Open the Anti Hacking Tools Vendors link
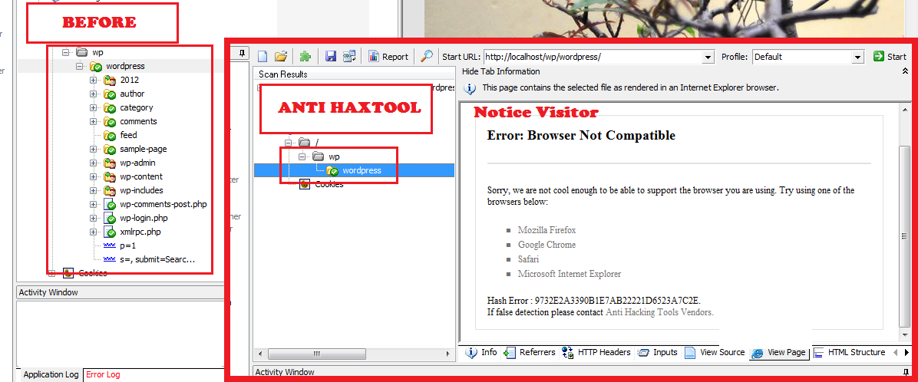Viewport: 918px width, 382px height. point(659,312)
